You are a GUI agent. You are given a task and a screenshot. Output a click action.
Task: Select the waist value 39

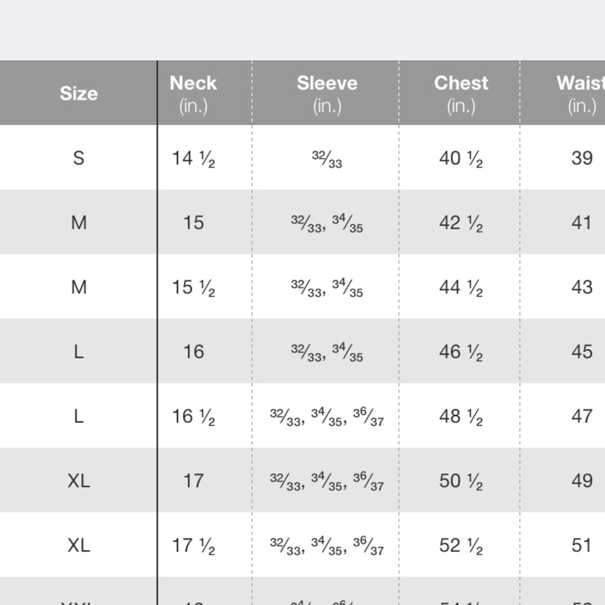point(581,158)
